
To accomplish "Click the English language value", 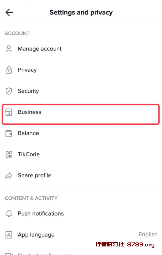I will click(148, 235).
